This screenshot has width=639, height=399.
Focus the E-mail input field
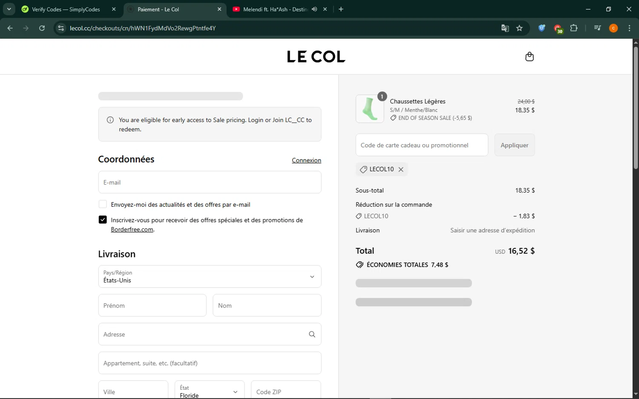(x=210, y=182)
